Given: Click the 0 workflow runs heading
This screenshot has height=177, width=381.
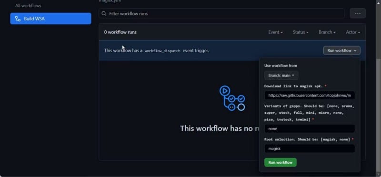Looking at the screenshot, I should click(x=120, y=32).
